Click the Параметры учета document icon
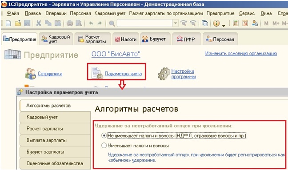Image resolution: width=288 pixels, height=170 pixels. [x=97, y=73]
